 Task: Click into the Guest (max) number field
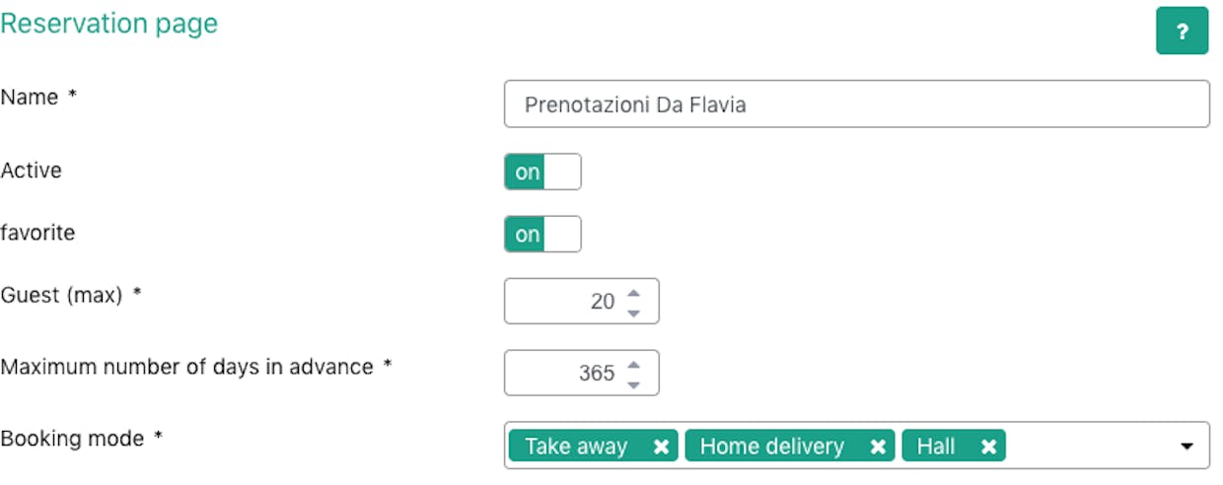[581, 302]
